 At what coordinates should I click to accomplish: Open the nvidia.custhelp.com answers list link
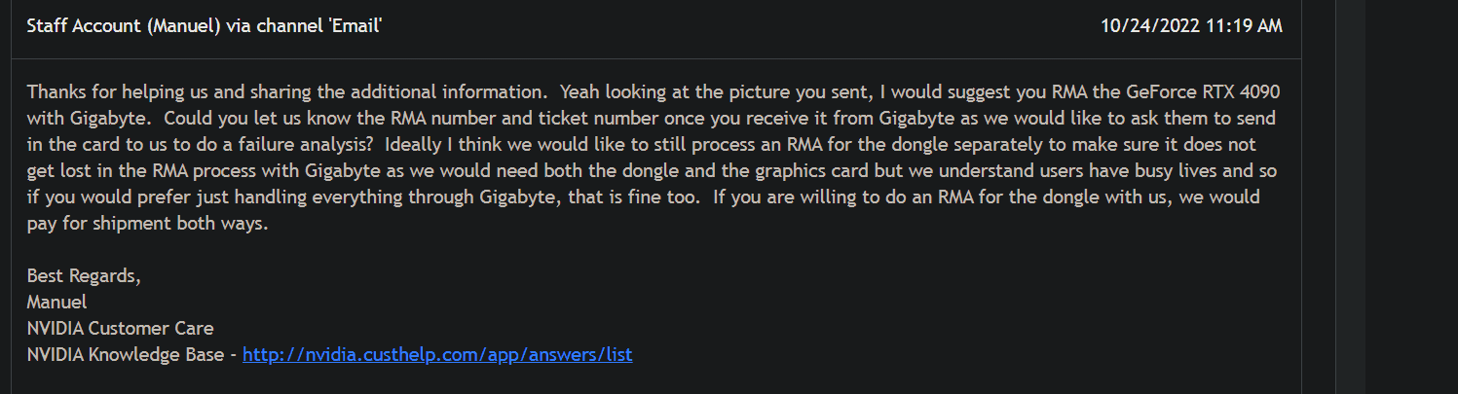point(437,355)
